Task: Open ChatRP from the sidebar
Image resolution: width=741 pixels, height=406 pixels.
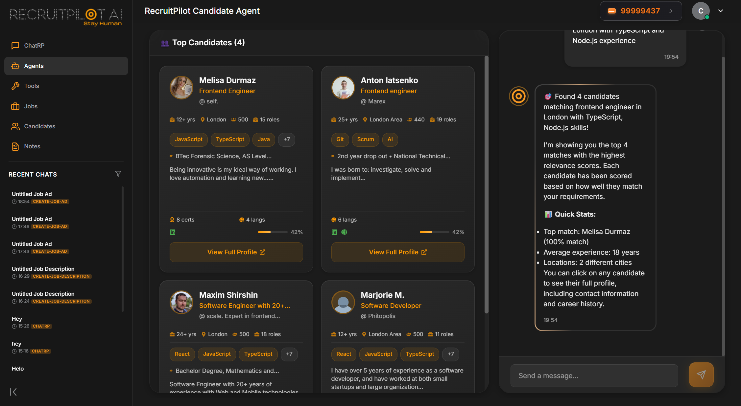Action: tap(66, 46)
